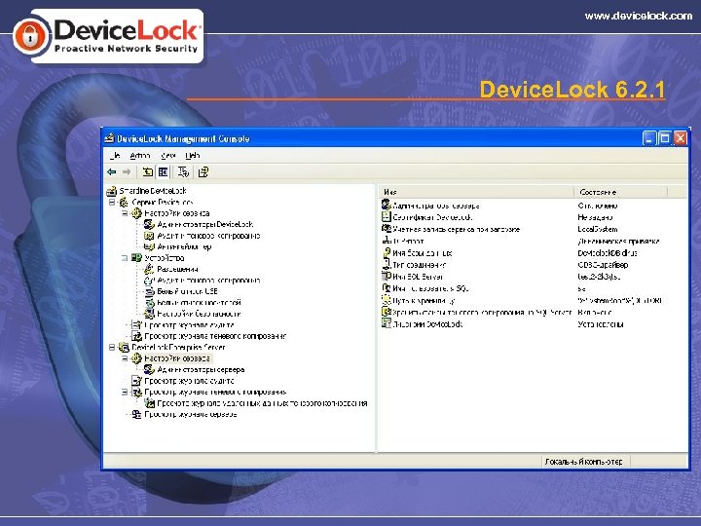701x526 pixels.
Task: Click the Up One Level toolbar icon
Action: pos(147,171)
